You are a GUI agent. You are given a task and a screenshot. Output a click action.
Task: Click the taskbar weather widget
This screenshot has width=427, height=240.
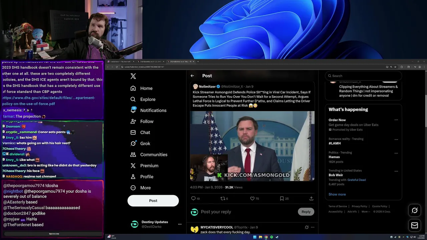click(112, 237)
